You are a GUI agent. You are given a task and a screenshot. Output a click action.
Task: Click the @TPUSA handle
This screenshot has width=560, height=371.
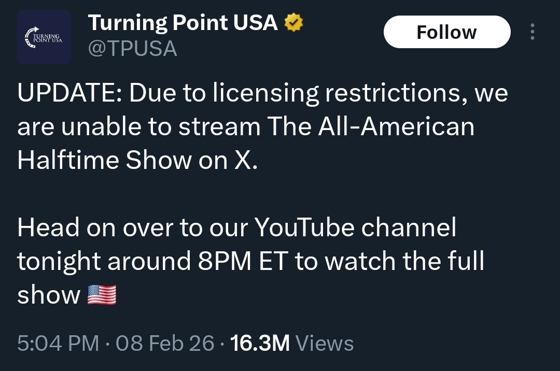coord(133,49)
